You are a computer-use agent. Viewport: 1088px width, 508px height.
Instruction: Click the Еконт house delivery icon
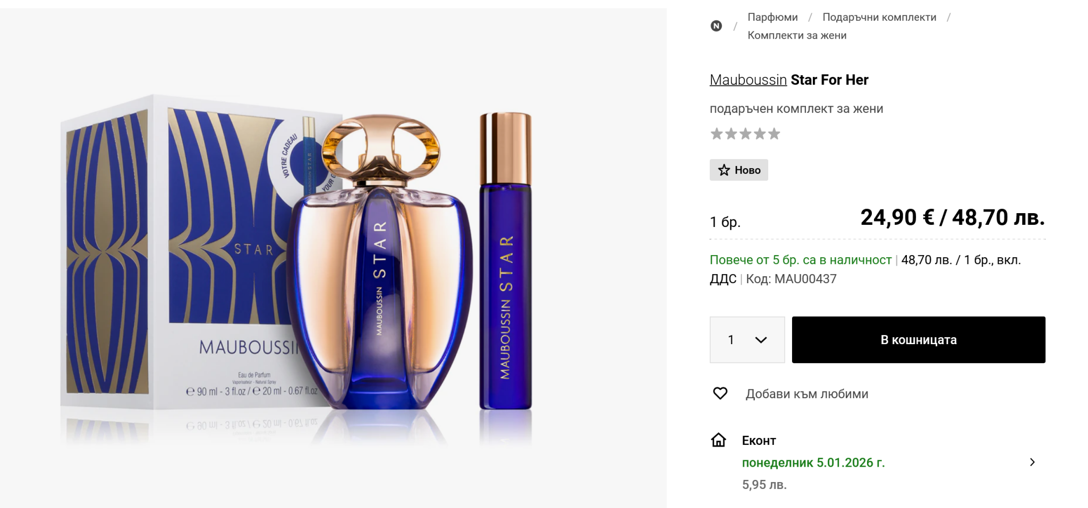coord(718,440)
